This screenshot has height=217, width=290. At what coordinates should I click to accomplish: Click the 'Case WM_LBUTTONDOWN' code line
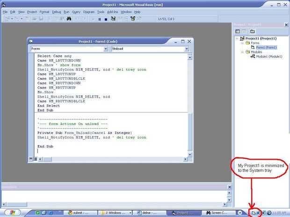[x=59, y=61]
